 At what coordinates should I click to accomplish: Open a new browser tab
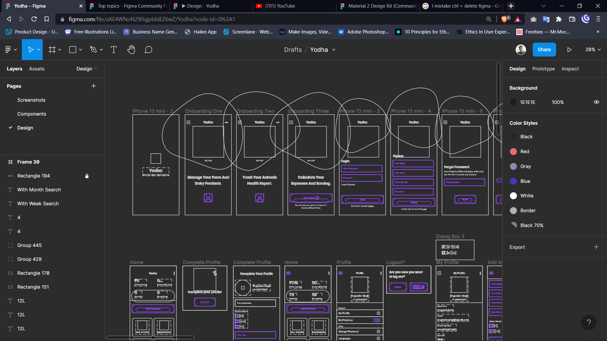pos(511,6)
